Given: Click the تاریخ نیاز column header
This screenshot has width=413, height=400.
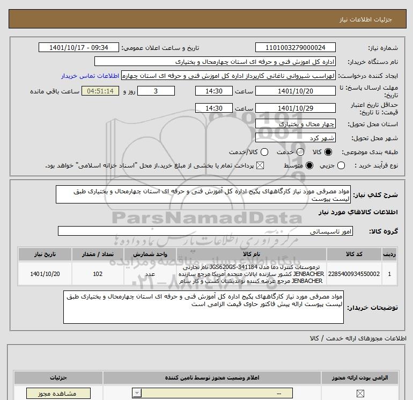Looking at the screenshot, I should (45, 254).
